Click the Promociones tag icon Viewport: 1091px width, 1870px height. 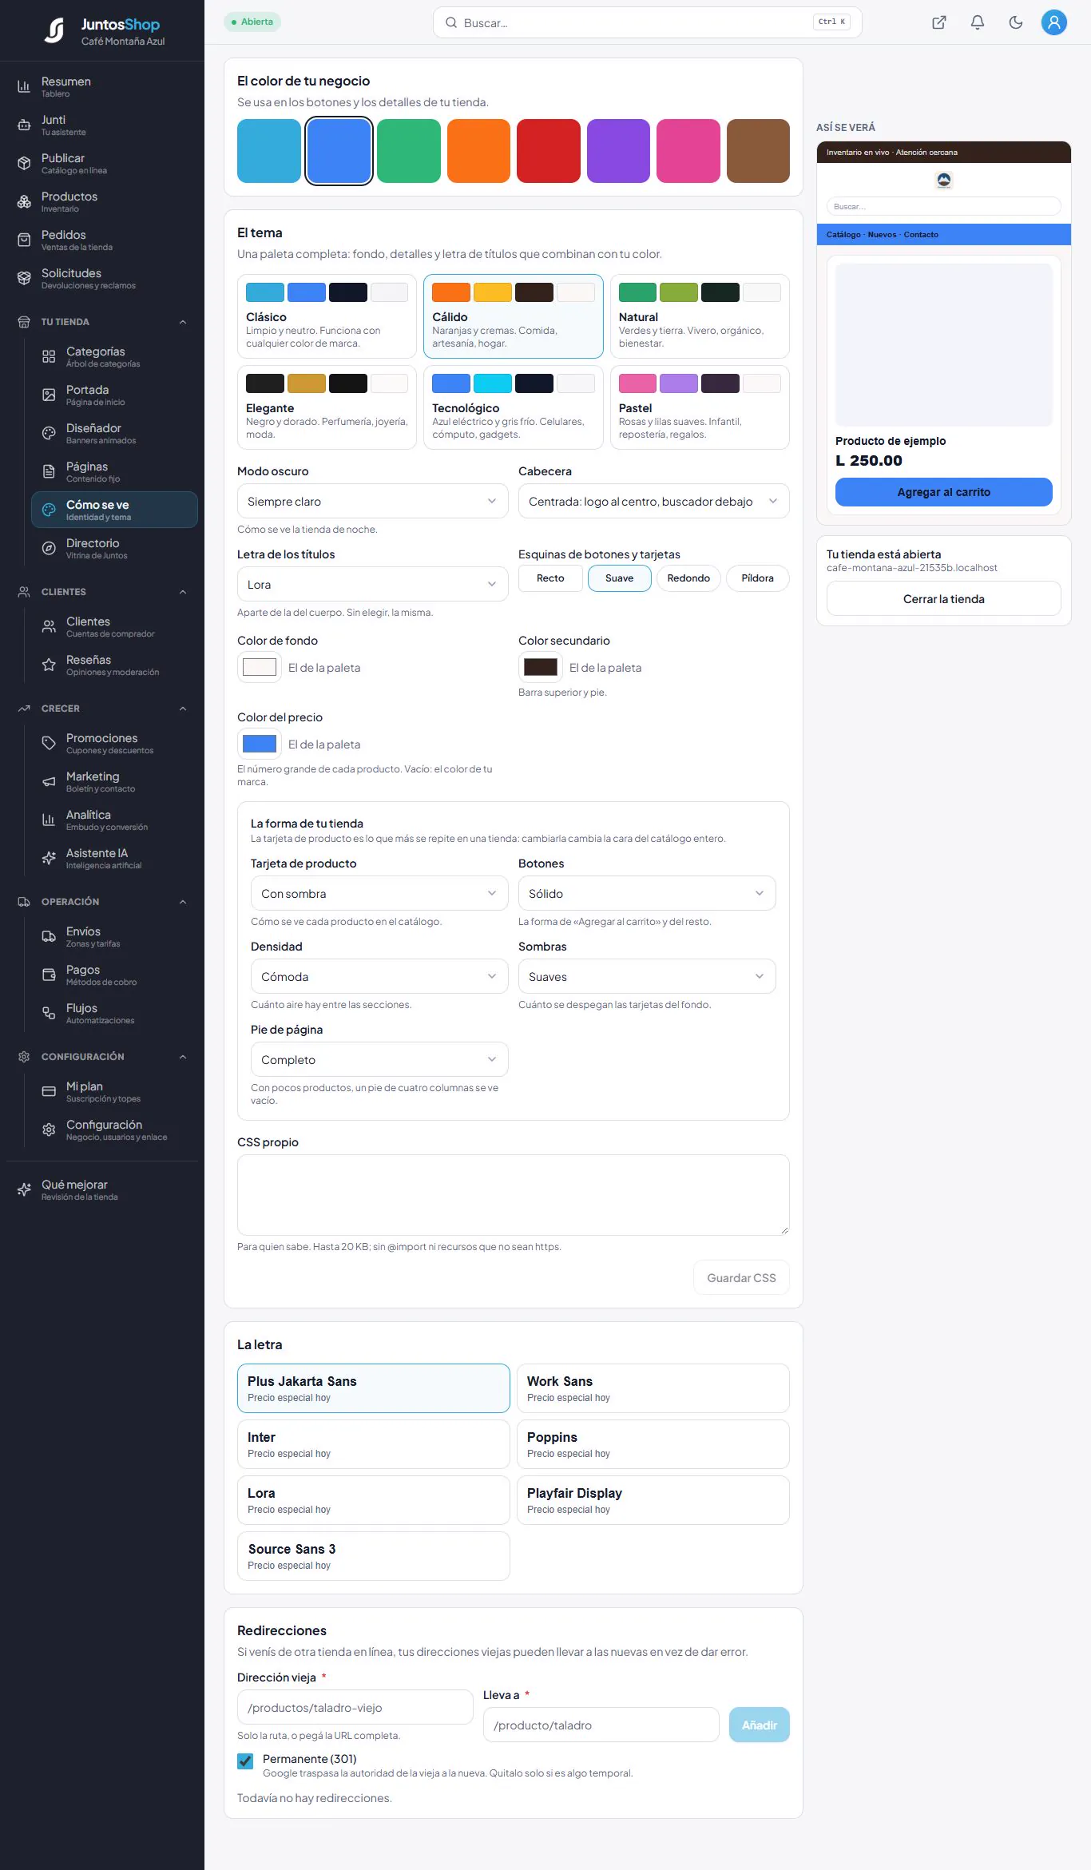[49, 743]
